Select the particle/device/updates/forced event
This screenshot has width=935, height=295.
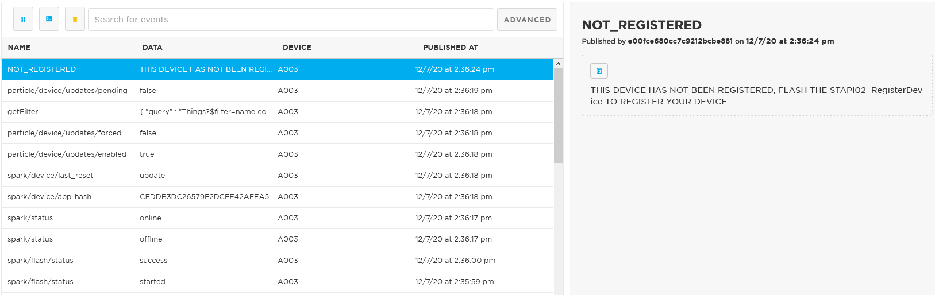pos(278,133)
